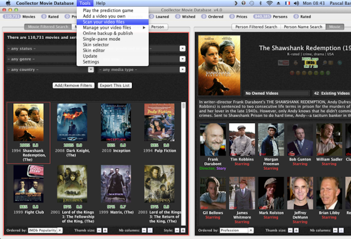The height and width of the screenshot is (239, 351).
Task: Increase Style value with plus
Action: [183, 230]
